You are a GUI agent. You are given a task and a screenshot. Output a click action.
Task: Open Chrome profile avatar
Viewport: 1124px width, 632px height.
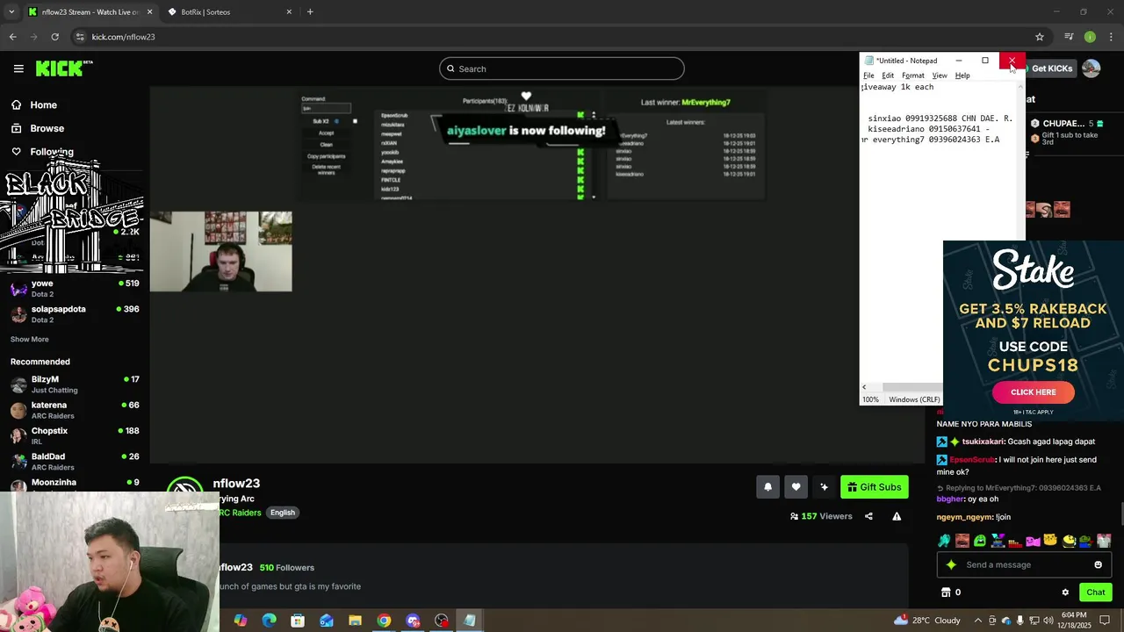[x=1090, y=37]
